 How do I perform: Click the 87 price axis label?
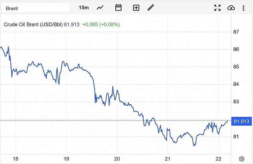tap(236, 32)
